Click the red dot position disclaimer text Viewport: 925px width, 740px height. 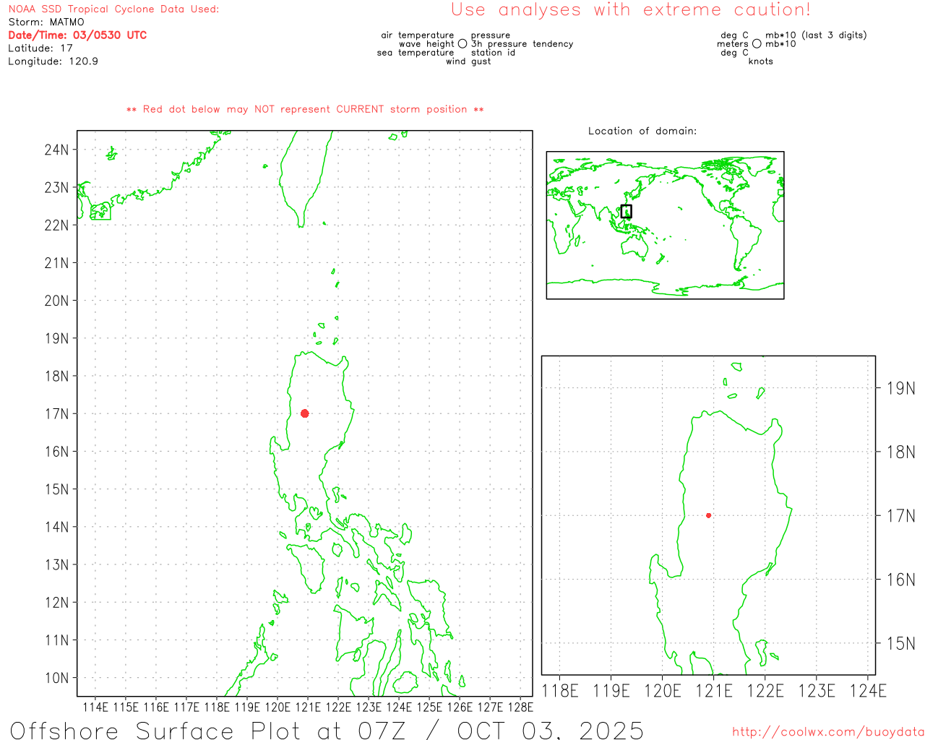(304, 110)
